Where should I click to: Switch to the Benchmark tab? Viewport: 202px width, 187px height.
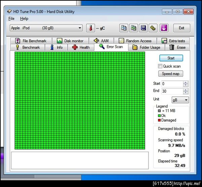(28, 47)
